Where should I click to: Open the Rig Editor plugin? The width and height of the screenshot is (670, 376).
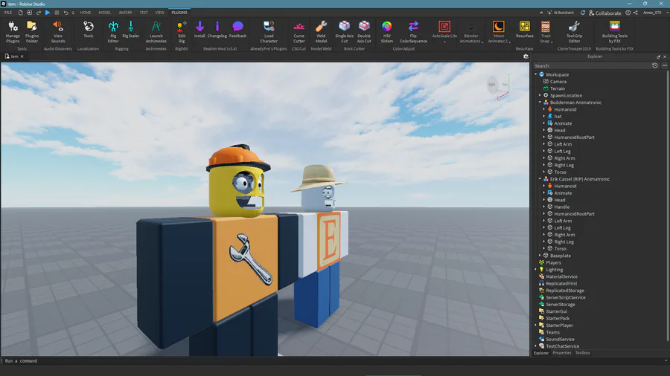[113, 32]
